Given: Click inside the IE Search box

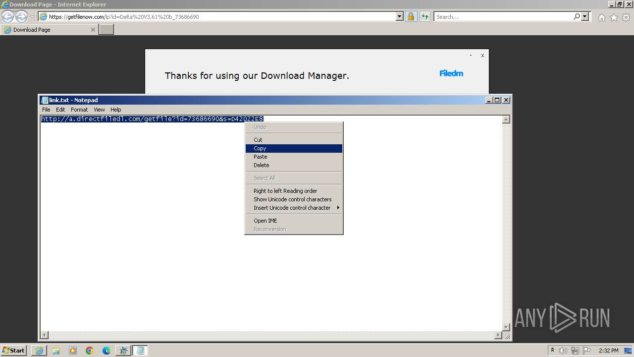Looking at the screenshot, I should pyautogui.click(x=503, y=16).
